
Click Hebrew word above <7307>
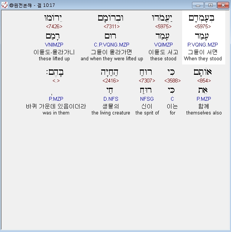(x=146, y=72)
